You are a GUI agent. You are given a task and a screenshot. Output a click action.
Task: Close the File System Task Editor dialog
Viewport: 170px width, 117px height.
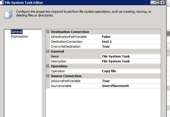pyautogui.click(x=163, y=3)
